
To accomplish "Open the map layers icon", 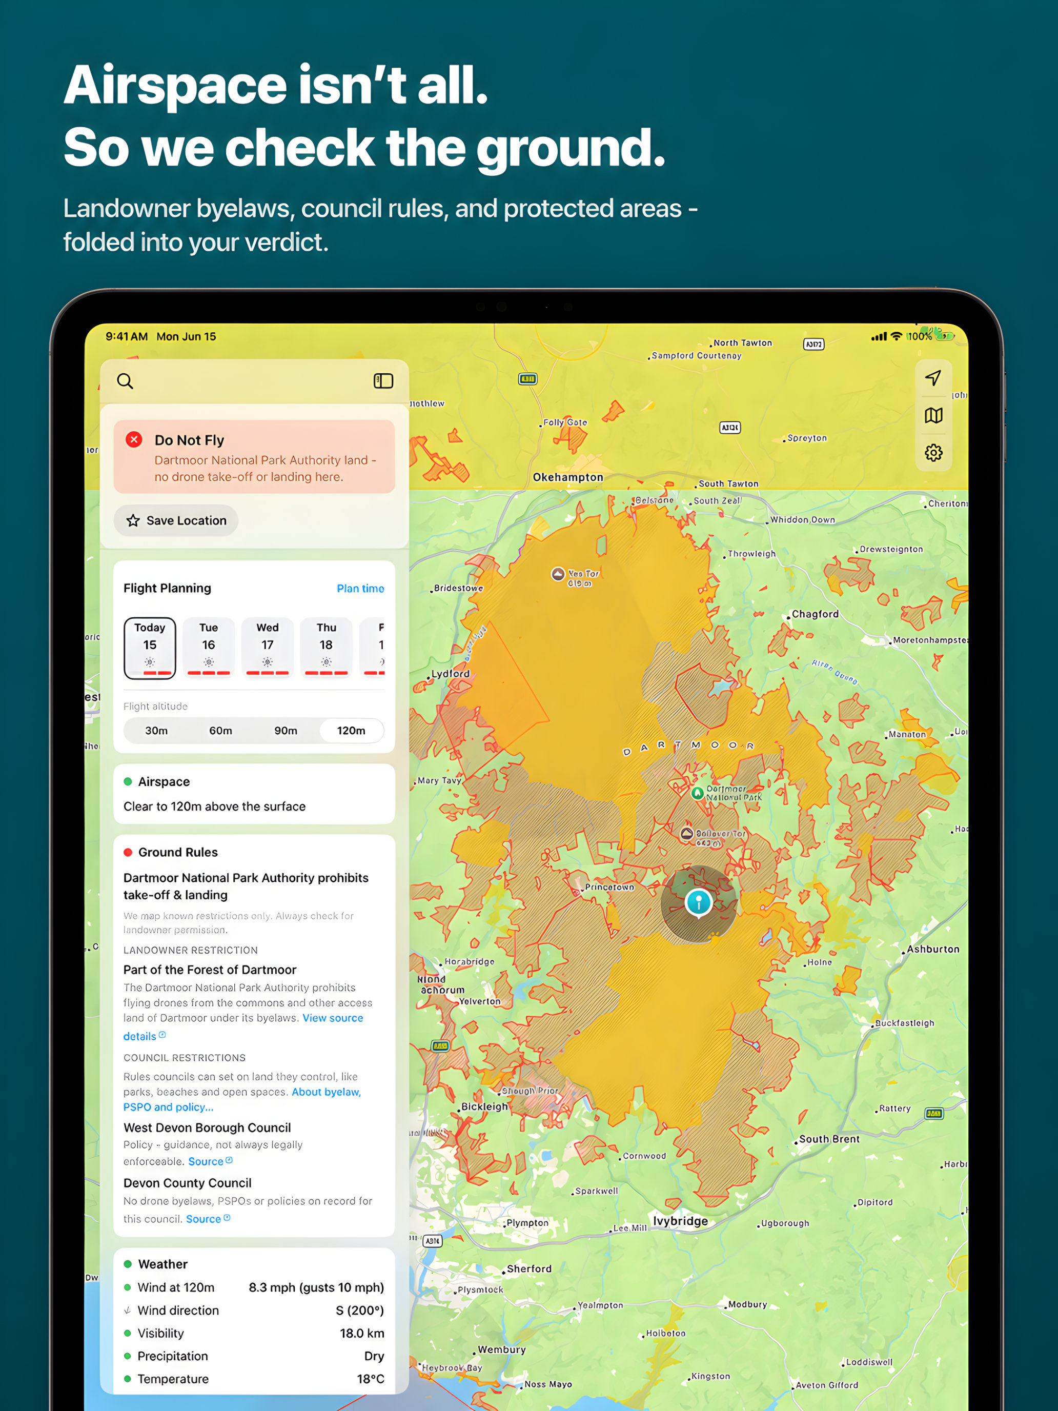I will pyautogui.click(x=933, y=415).
